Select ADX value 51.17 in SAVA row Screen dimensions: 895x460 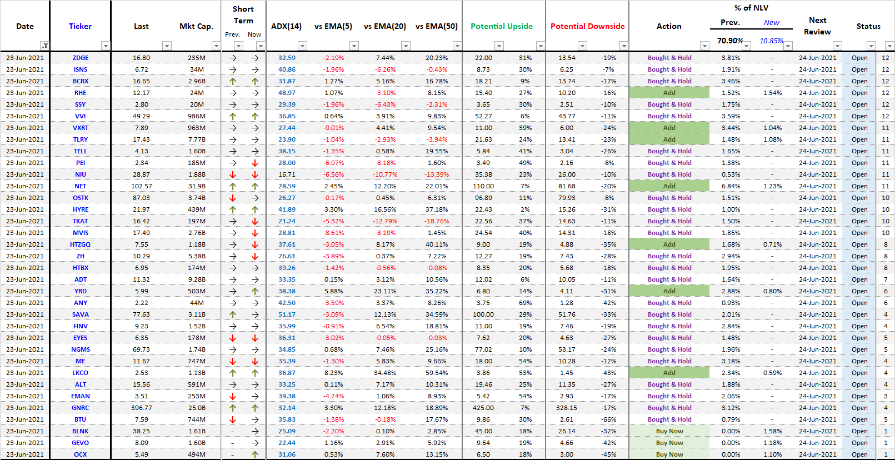287,314
